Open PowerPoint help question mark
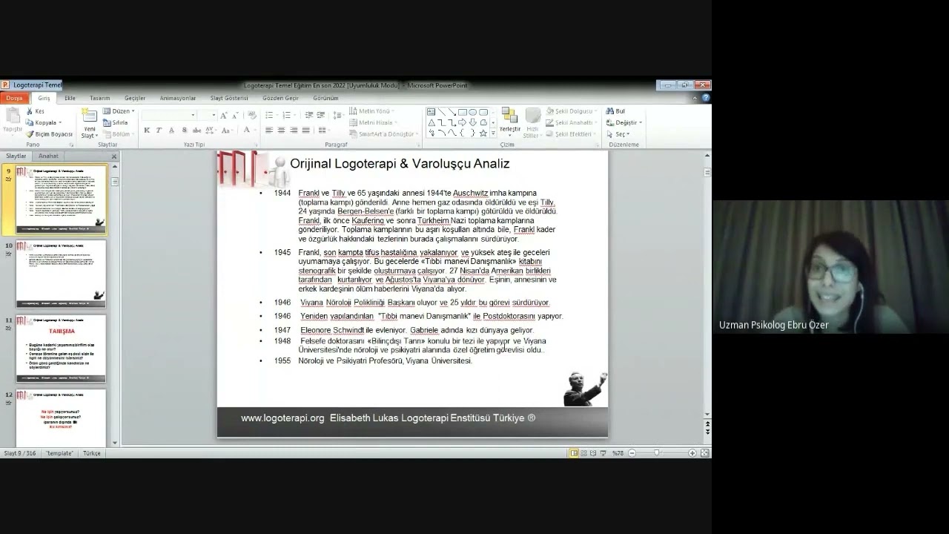The height and width of the screenshot is (534, 949). [x=706, y=98]
